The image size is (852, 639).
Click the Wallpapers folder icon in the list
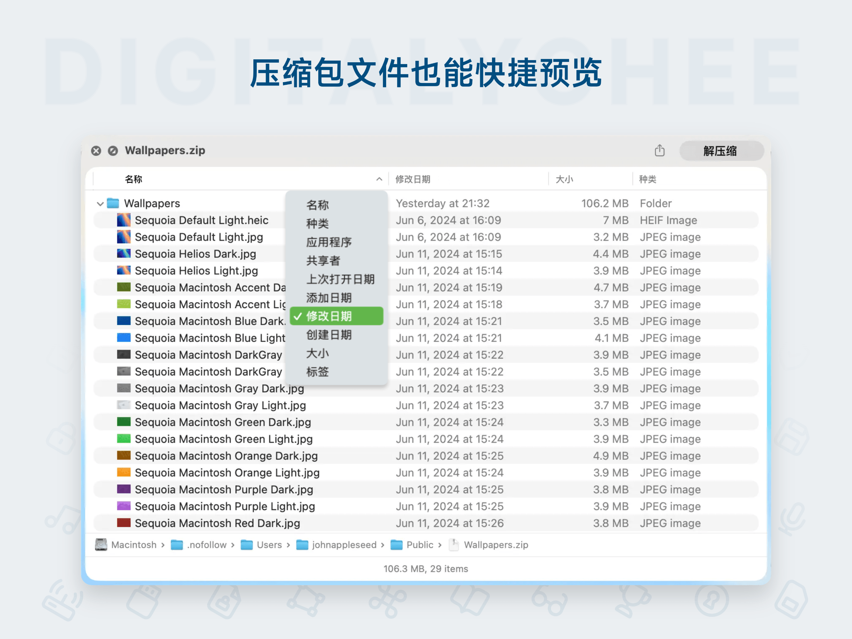(x=113, y=203)
